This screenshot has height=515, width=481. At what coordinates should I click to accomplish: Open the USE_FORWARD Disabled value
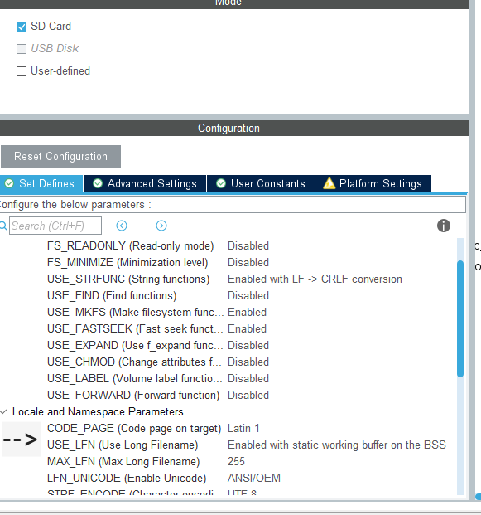248,395
